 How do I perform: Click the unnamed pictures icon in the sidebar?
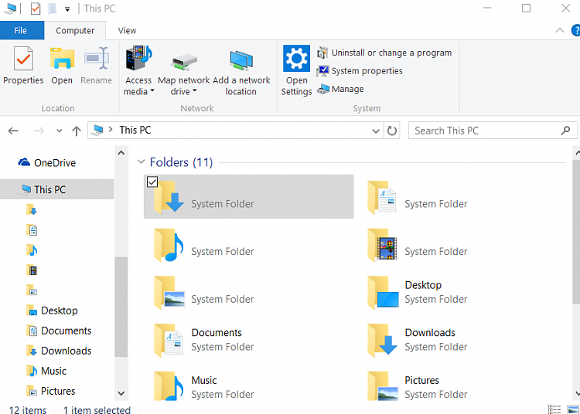click(32, 290)
